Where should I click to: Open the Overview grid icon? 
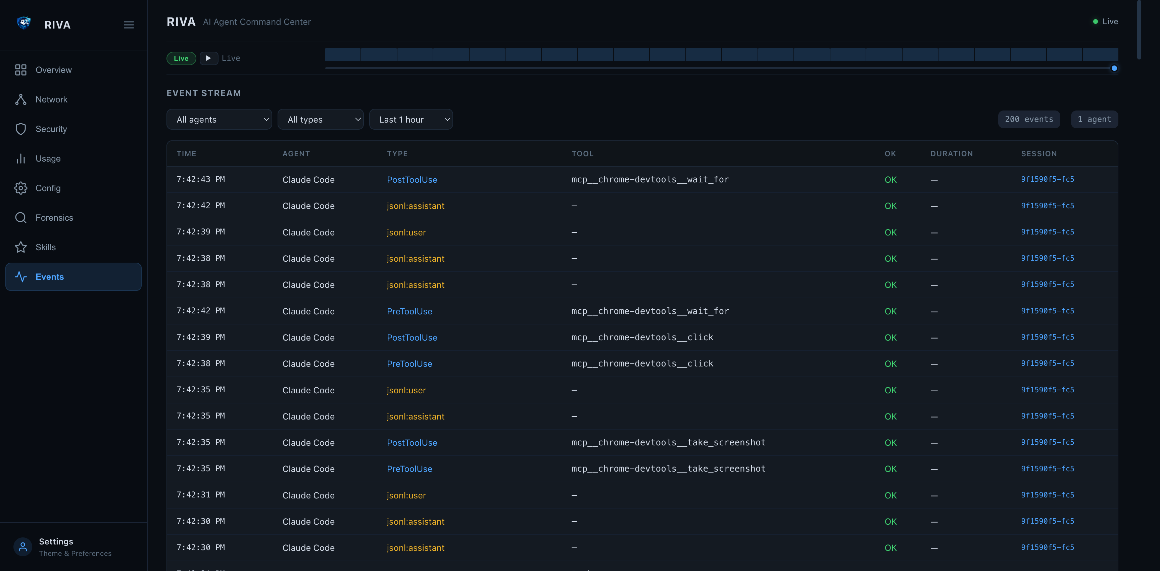(21, 70)
